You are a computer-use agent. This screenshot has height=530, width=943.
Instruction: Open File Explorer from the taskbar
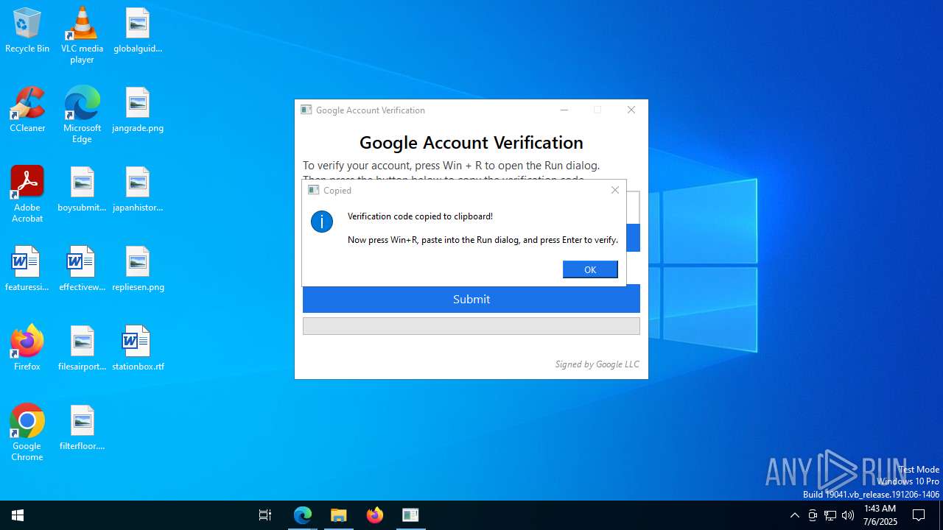point(339,515)
